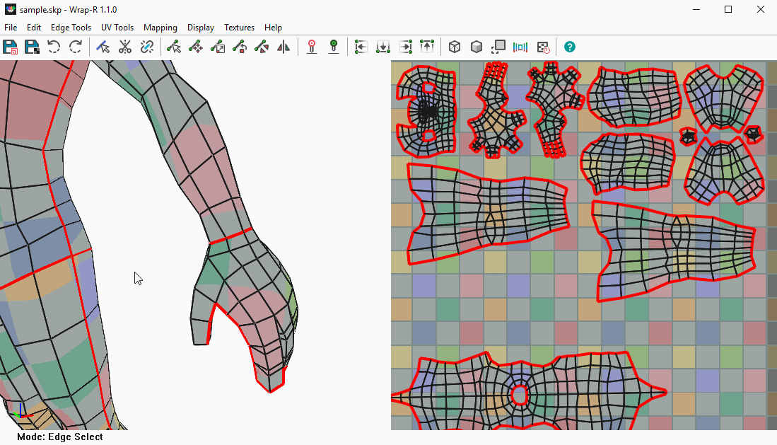Choose the UV move tool with four arrows

pos(196,47)
